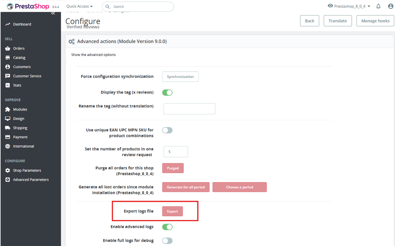The height and width of the screenshot is (246, 395).
Task: Open the Quick Access dropdown
Action: (x=79, y=6)
